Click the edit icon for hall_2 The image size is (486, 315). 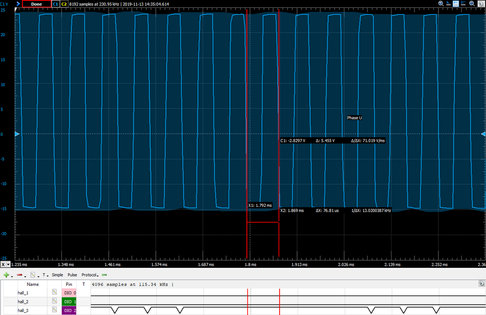coord(54,300)
